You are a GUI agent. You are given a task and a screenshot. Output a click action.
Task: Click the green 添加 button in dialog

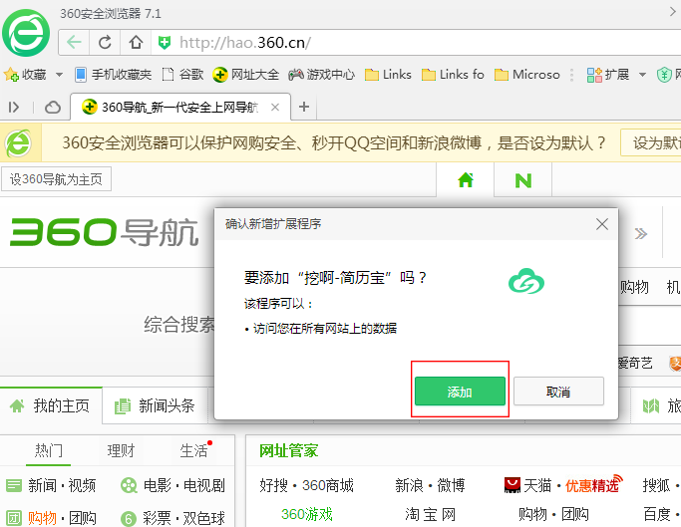click(460, 392)
